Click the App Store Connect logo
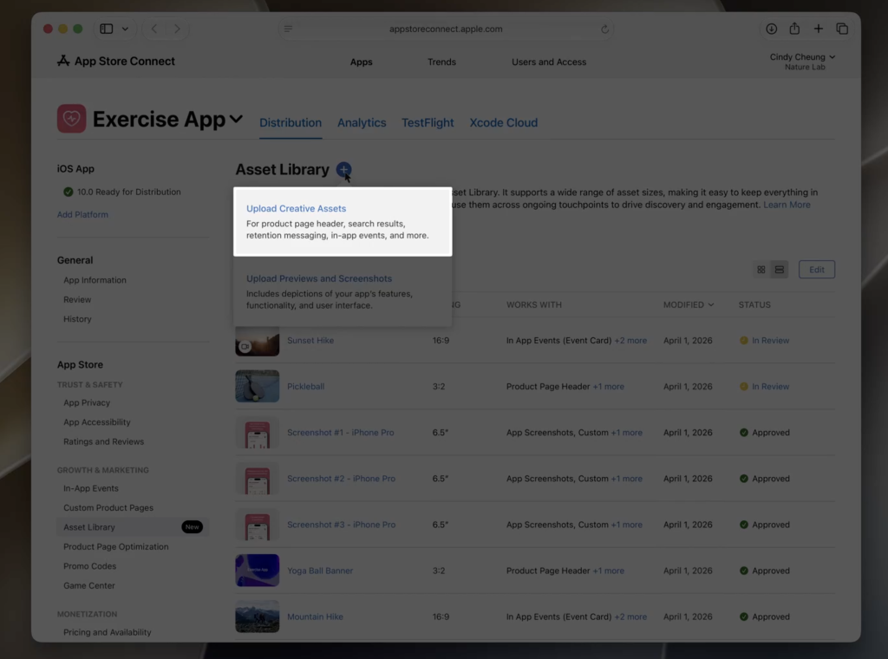 pyautogui.click(x=116, y=62)
